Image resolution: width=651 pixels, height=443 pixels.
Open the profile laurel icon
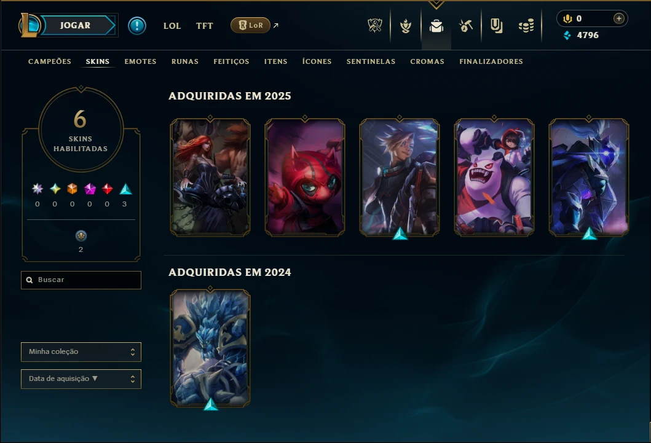pos(406,26)
